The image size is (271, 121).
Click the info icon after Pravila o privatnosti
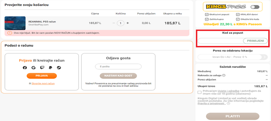(x=228, y=103)
